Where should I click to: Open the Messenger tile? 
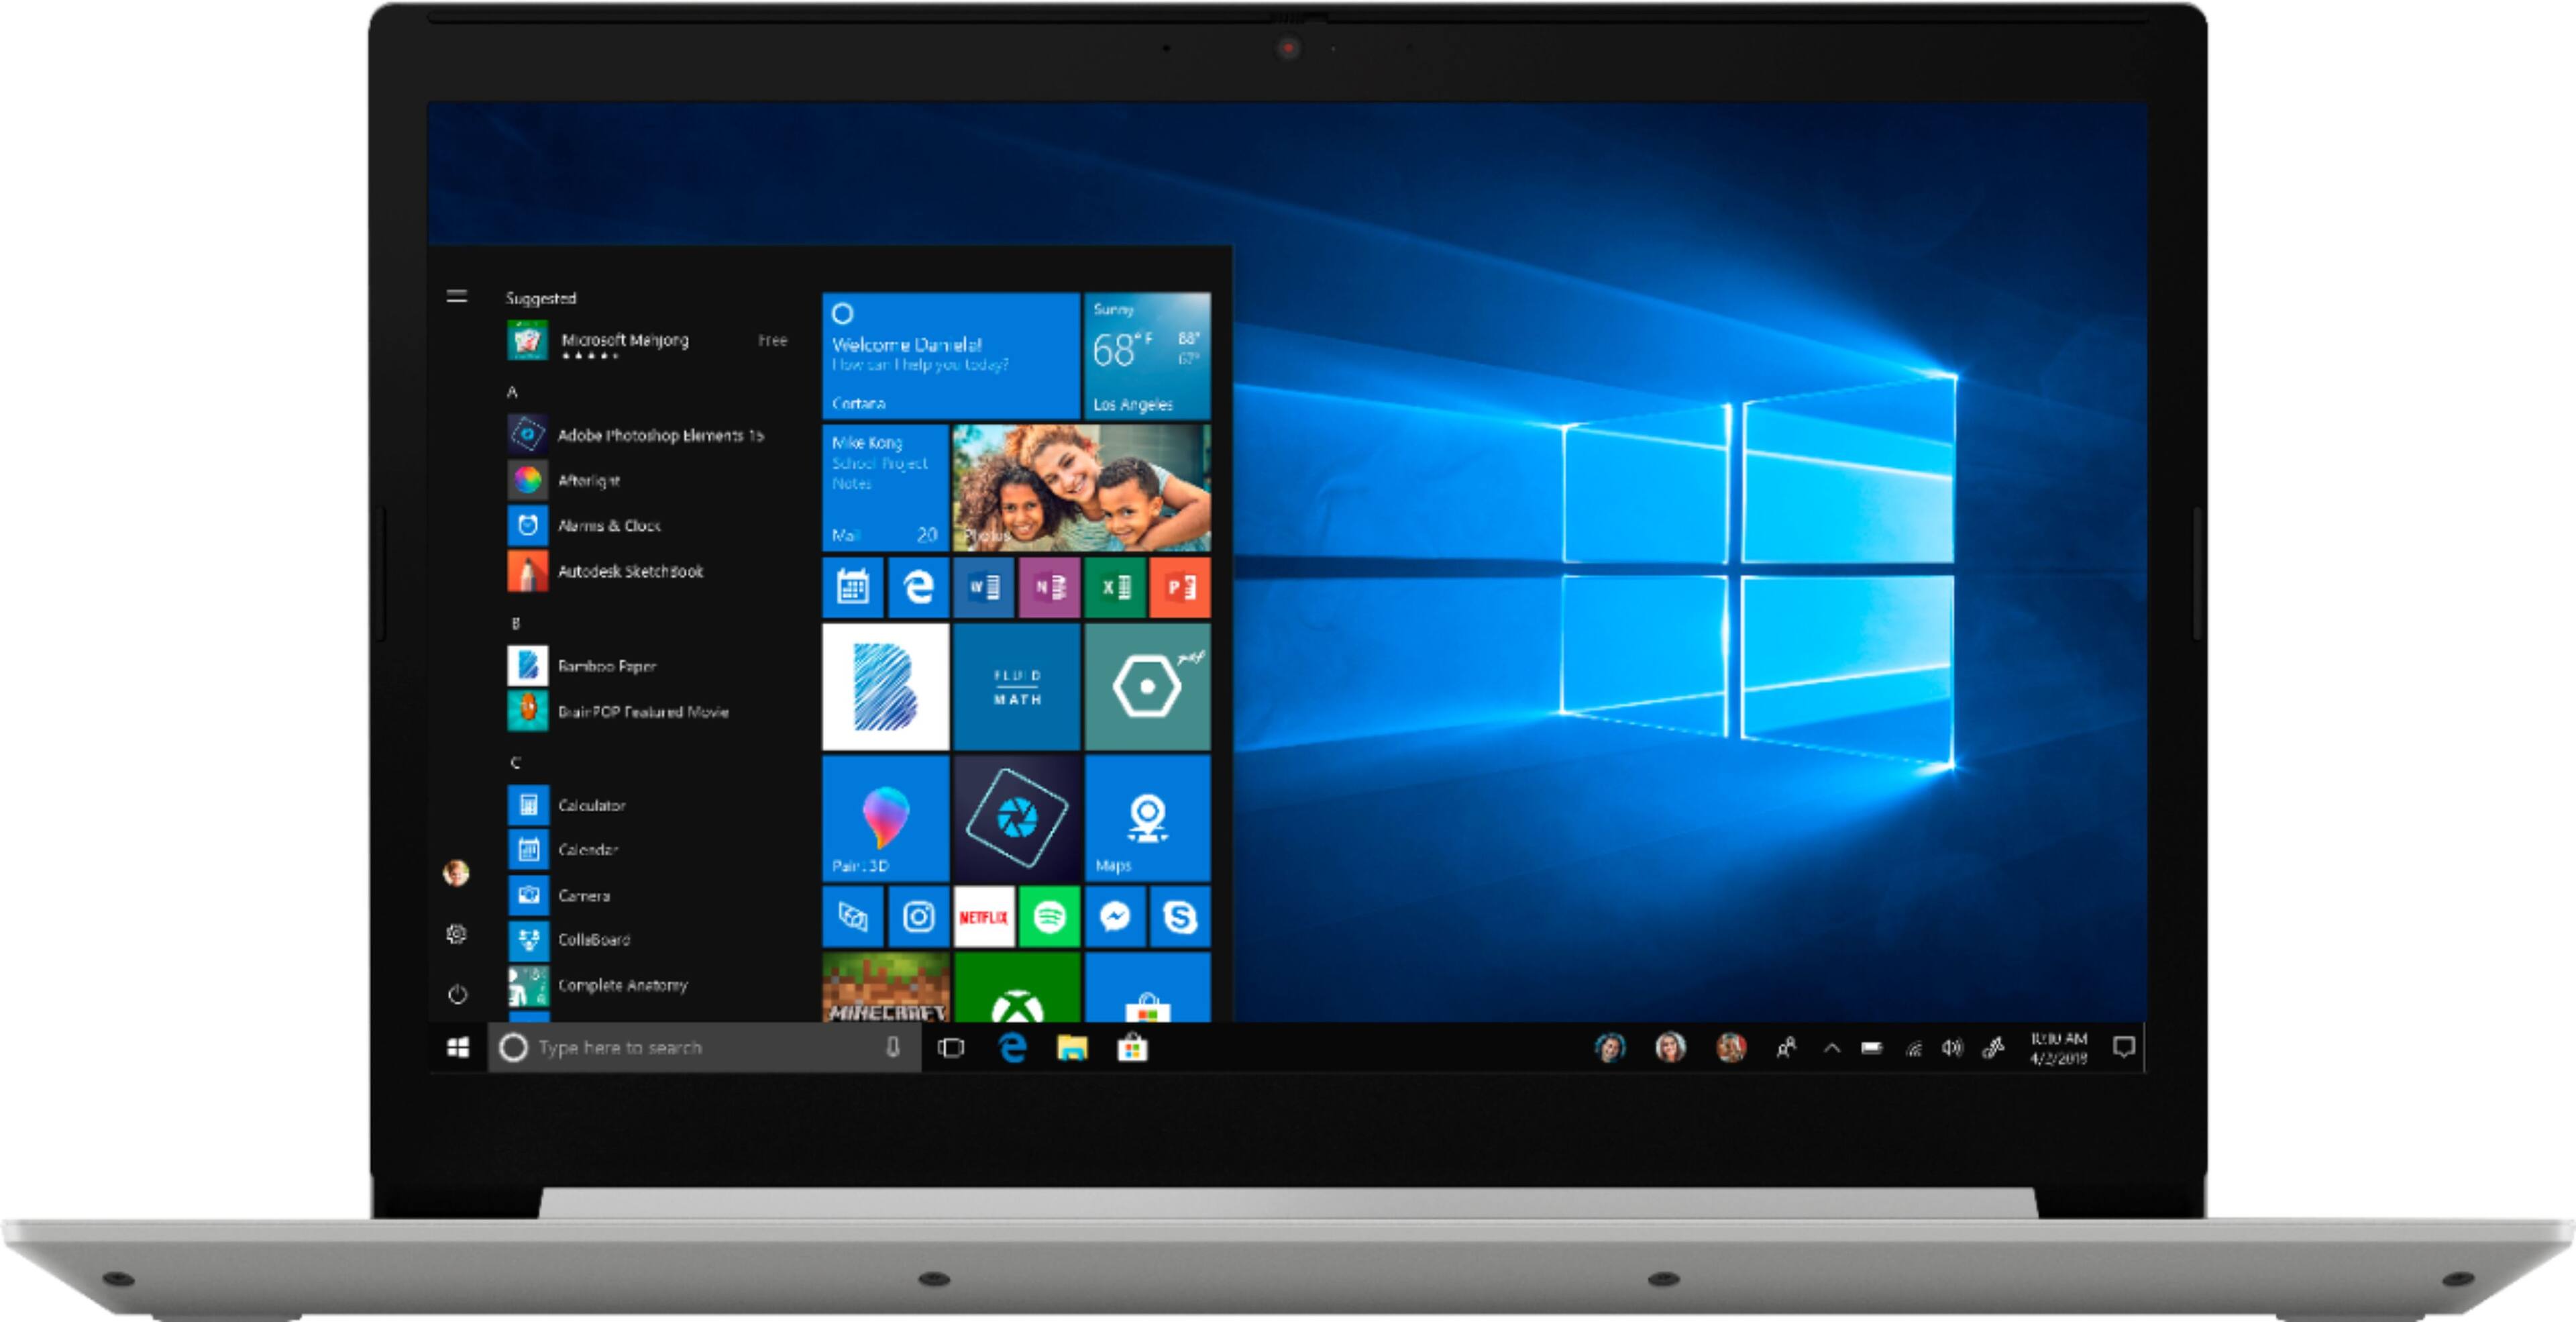point(1115,916)
